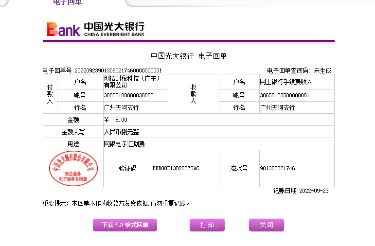This screenshot has width=375, height=246.
Task: Select serial number 901305021746
Action: [277, 169]
